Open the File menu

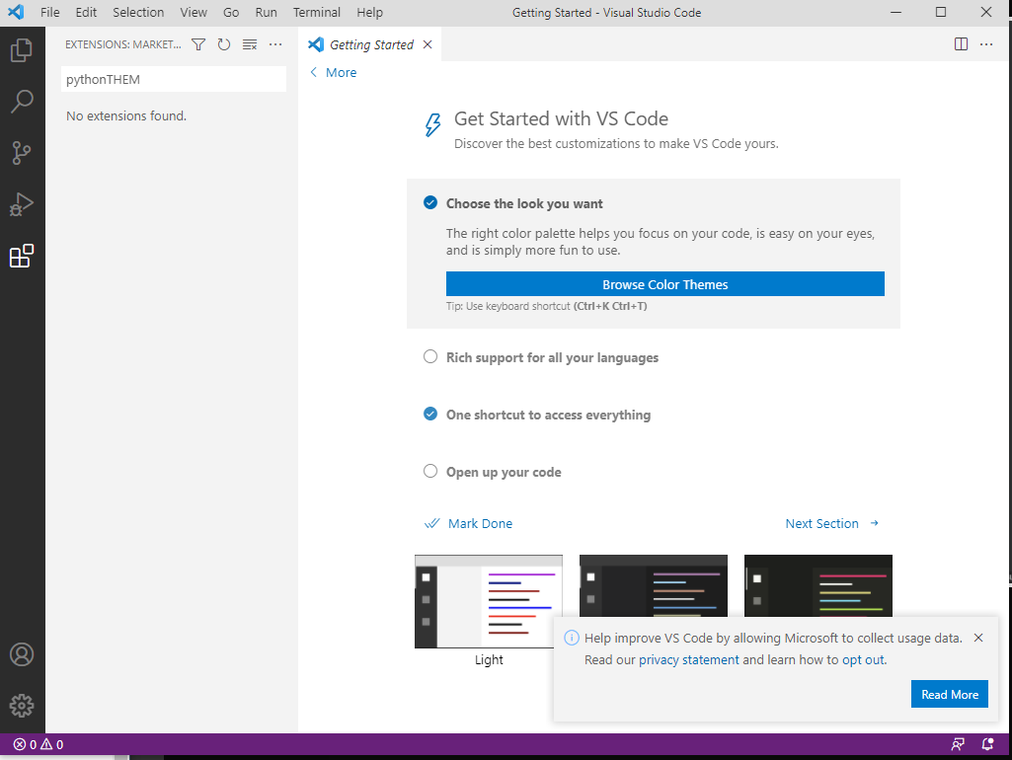coord(49,12)
